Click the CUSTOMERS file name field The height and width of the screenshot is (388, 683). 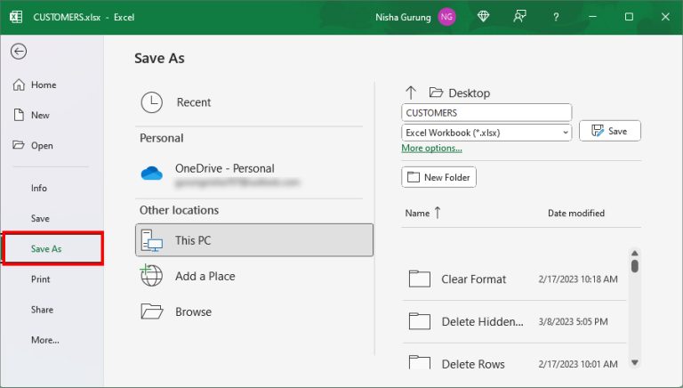(486, 113)
